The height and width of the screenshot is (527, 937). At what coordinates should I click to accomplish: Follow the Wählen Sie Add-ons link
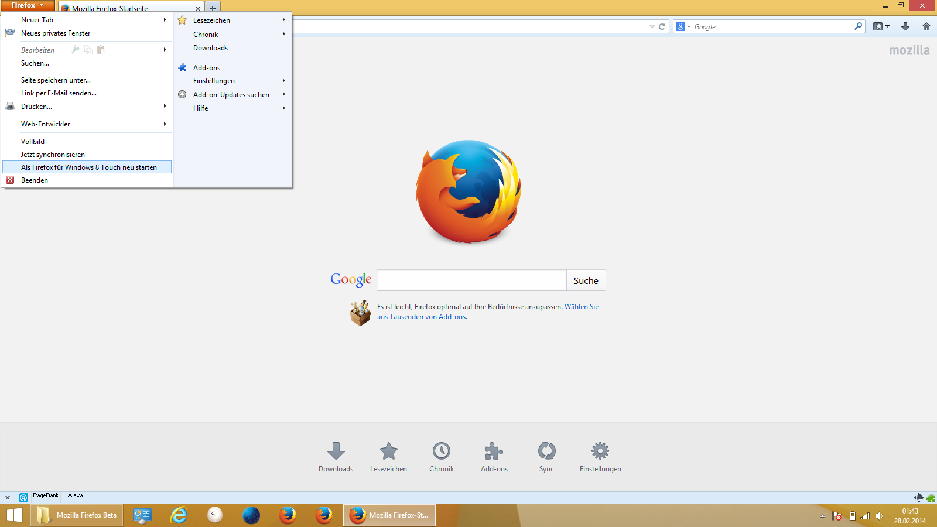[581, 307]
